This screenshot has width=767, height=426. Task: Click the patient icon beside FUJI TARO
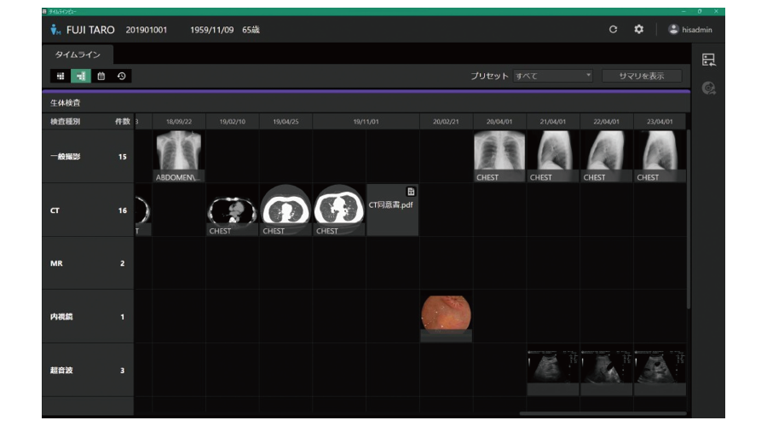55,29
